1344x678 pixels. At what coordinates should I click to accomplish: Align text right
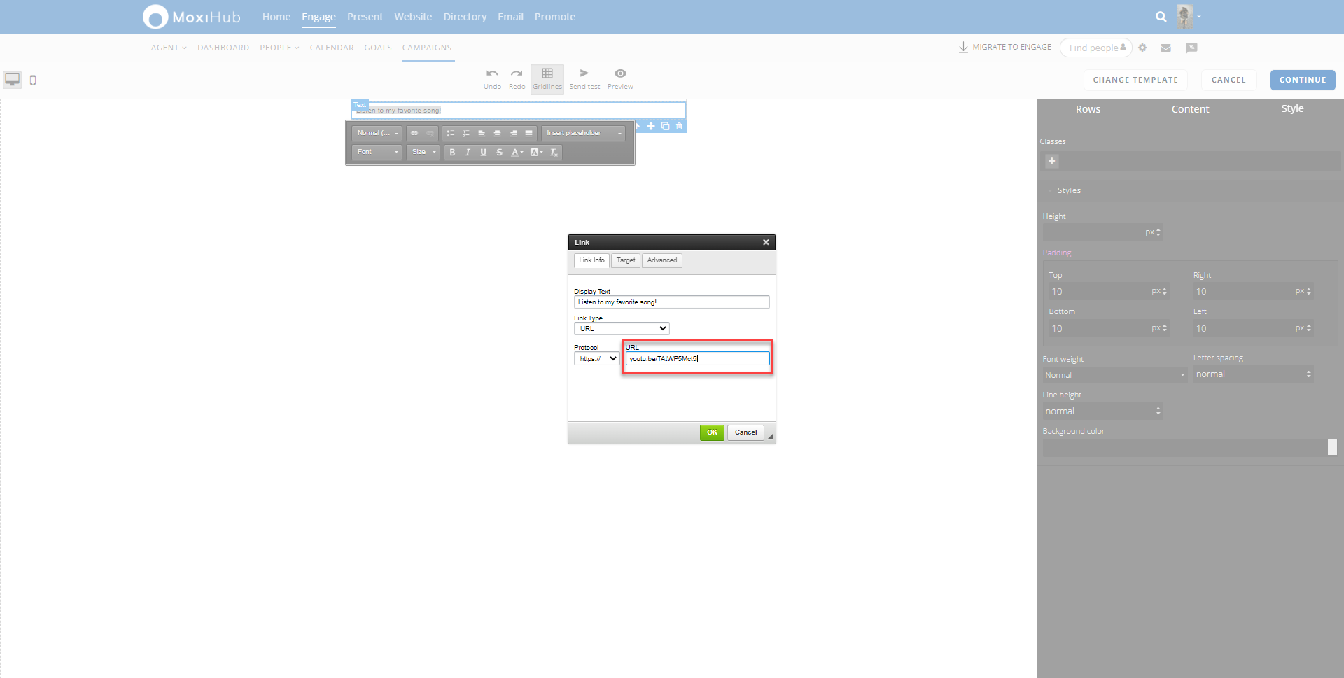point(513,133)
